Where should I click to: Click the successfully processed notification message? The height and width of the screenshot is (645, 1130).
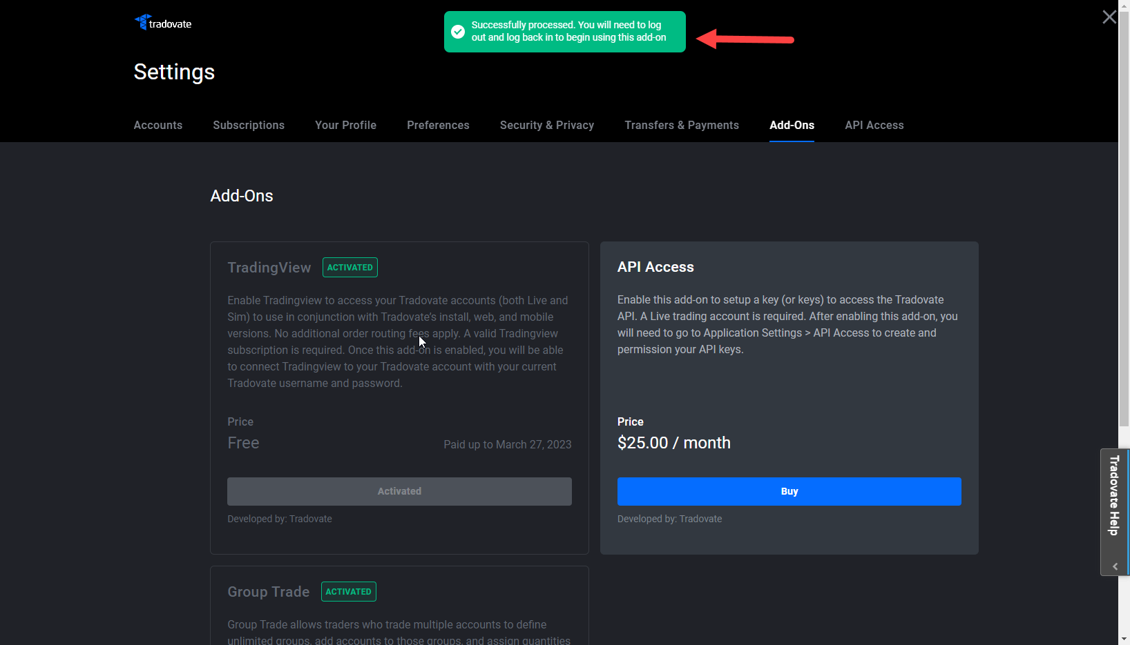tap(569, 31)
